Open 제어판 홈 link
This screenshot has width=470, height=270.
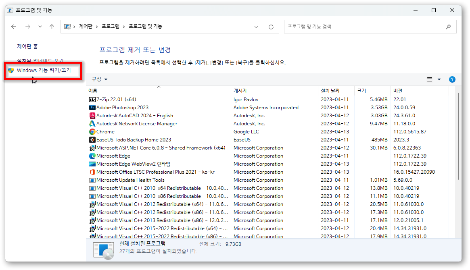click(27, 46)
